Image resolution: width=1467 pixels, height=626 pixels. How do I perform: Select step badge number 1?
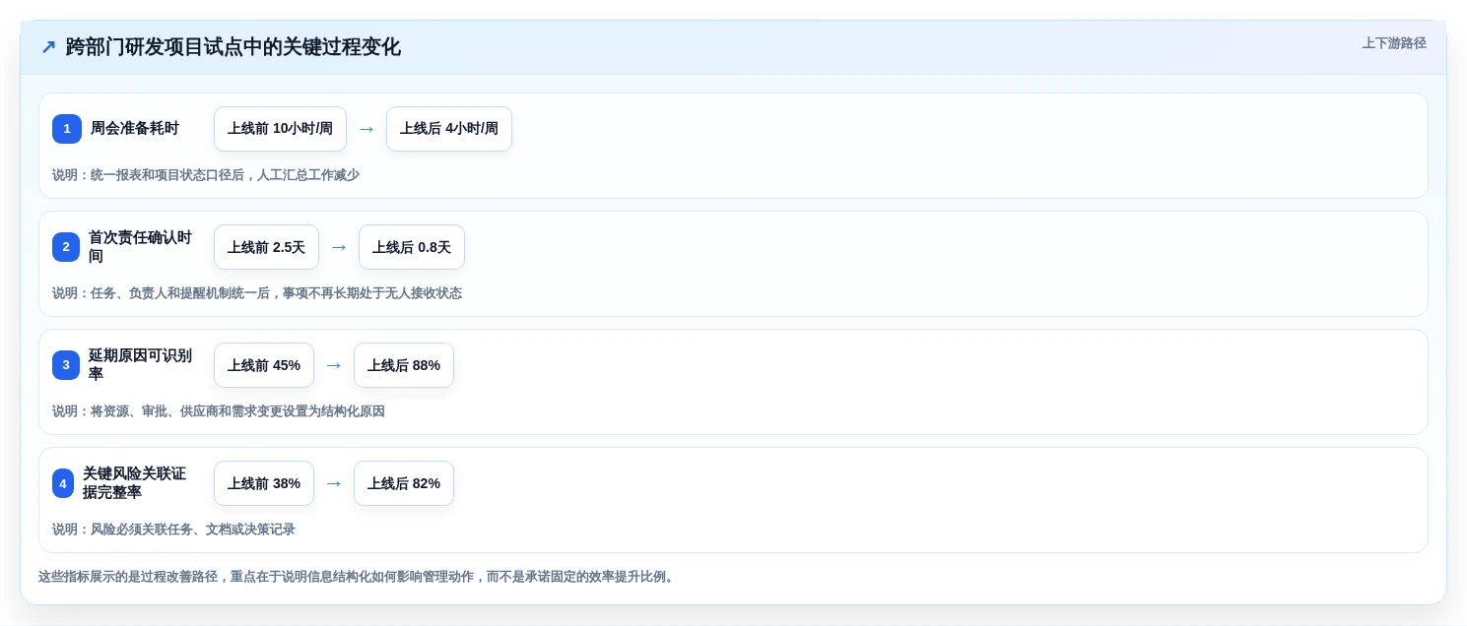[67, 129]
